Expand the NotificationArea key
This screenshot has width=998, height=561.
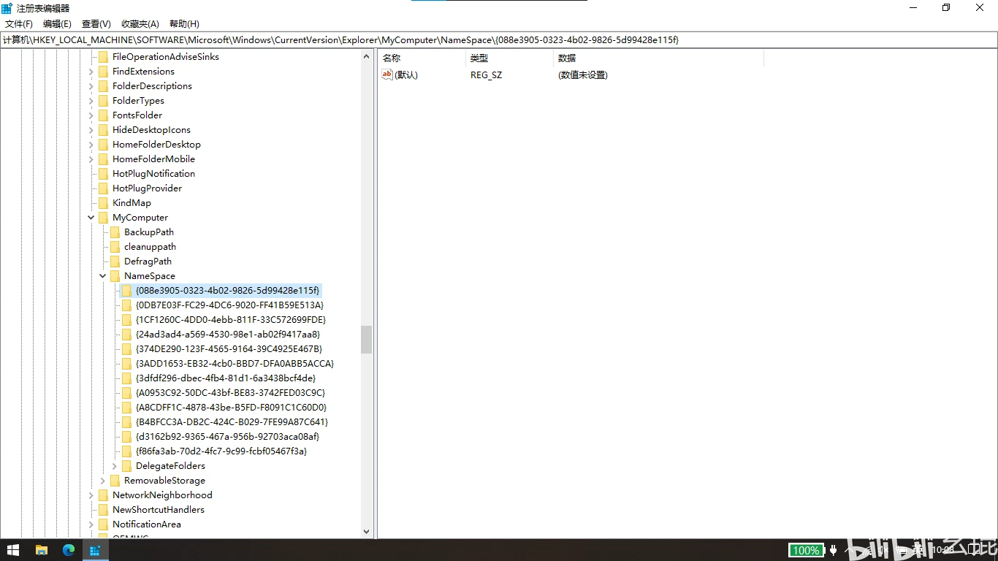tap(91, 524)
